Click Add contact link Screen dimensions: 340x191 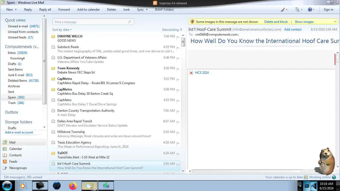coord(293,29)
